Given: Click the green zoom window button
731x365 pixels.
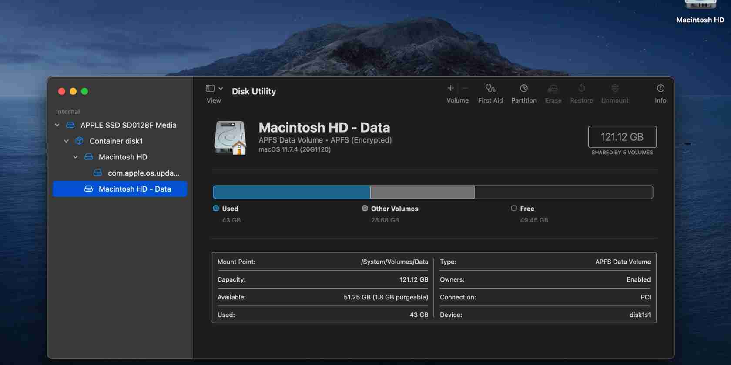Looking at the screenshot, I should [x=84, y=91].
